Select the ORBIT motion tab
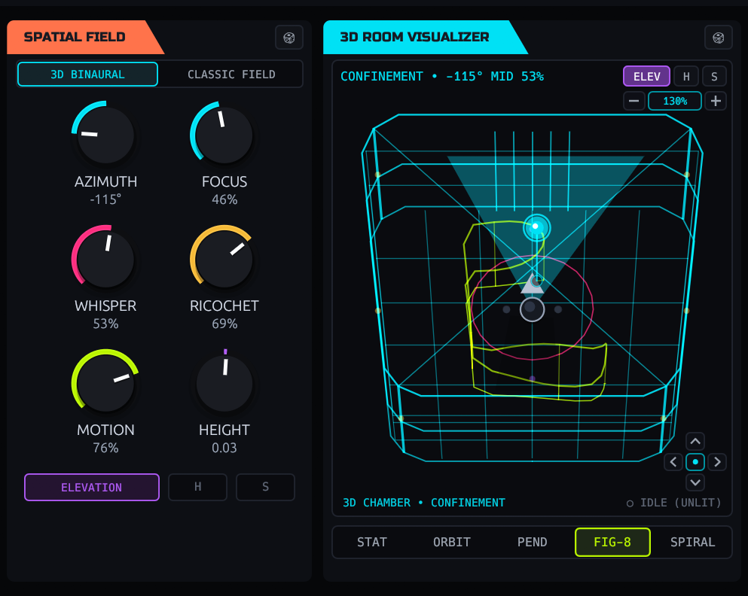The image size is (748, 596). 452,542
